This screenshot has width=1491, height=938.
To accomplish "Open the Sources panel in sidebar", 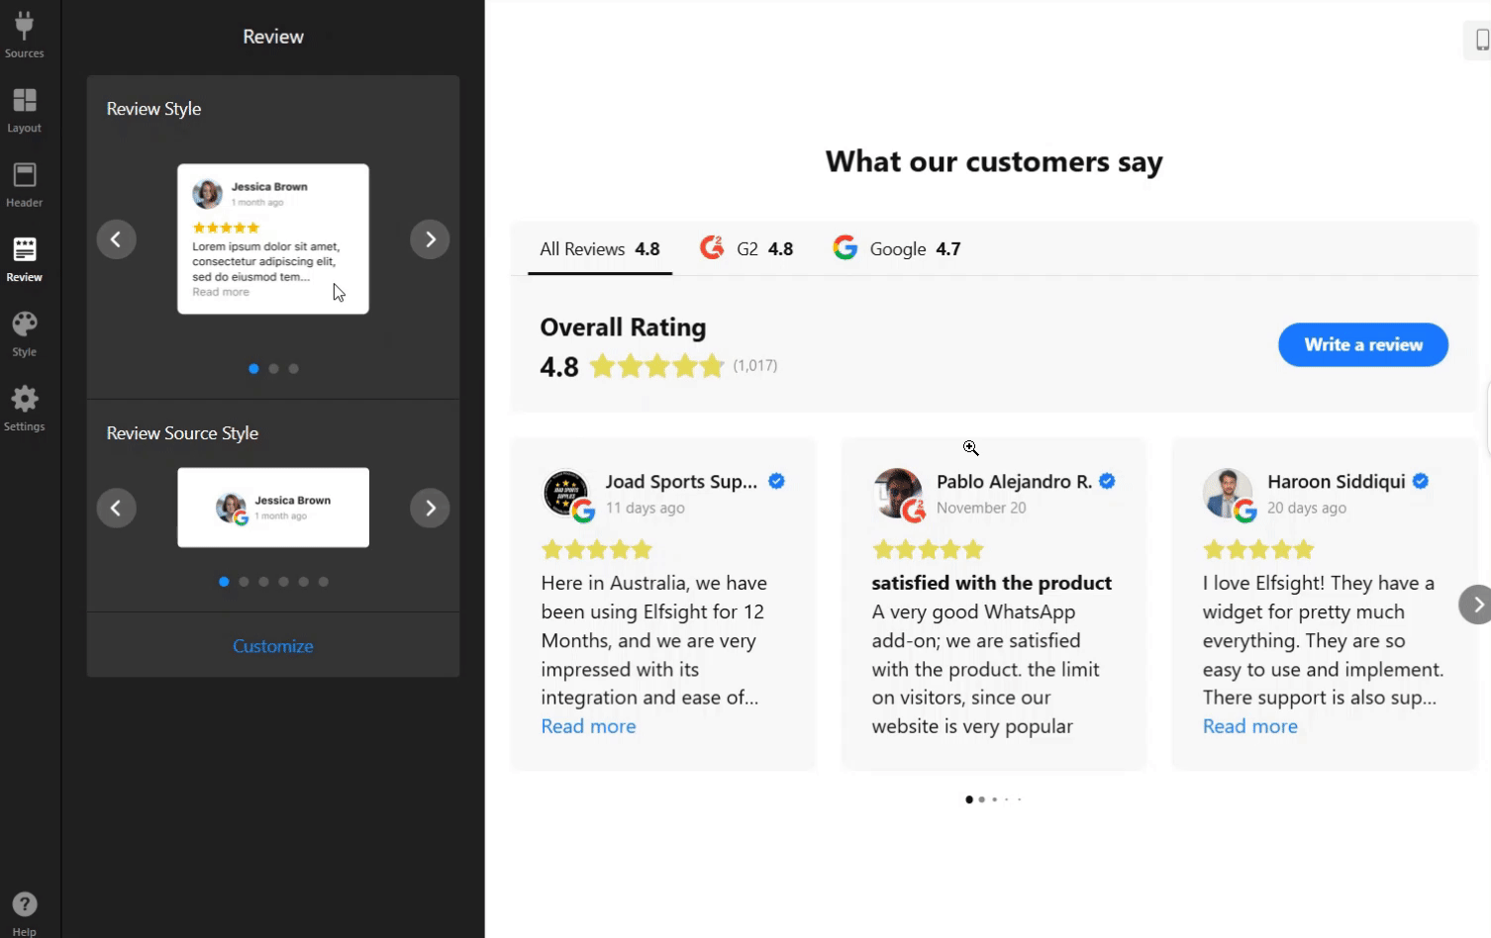I will (24, 34).
